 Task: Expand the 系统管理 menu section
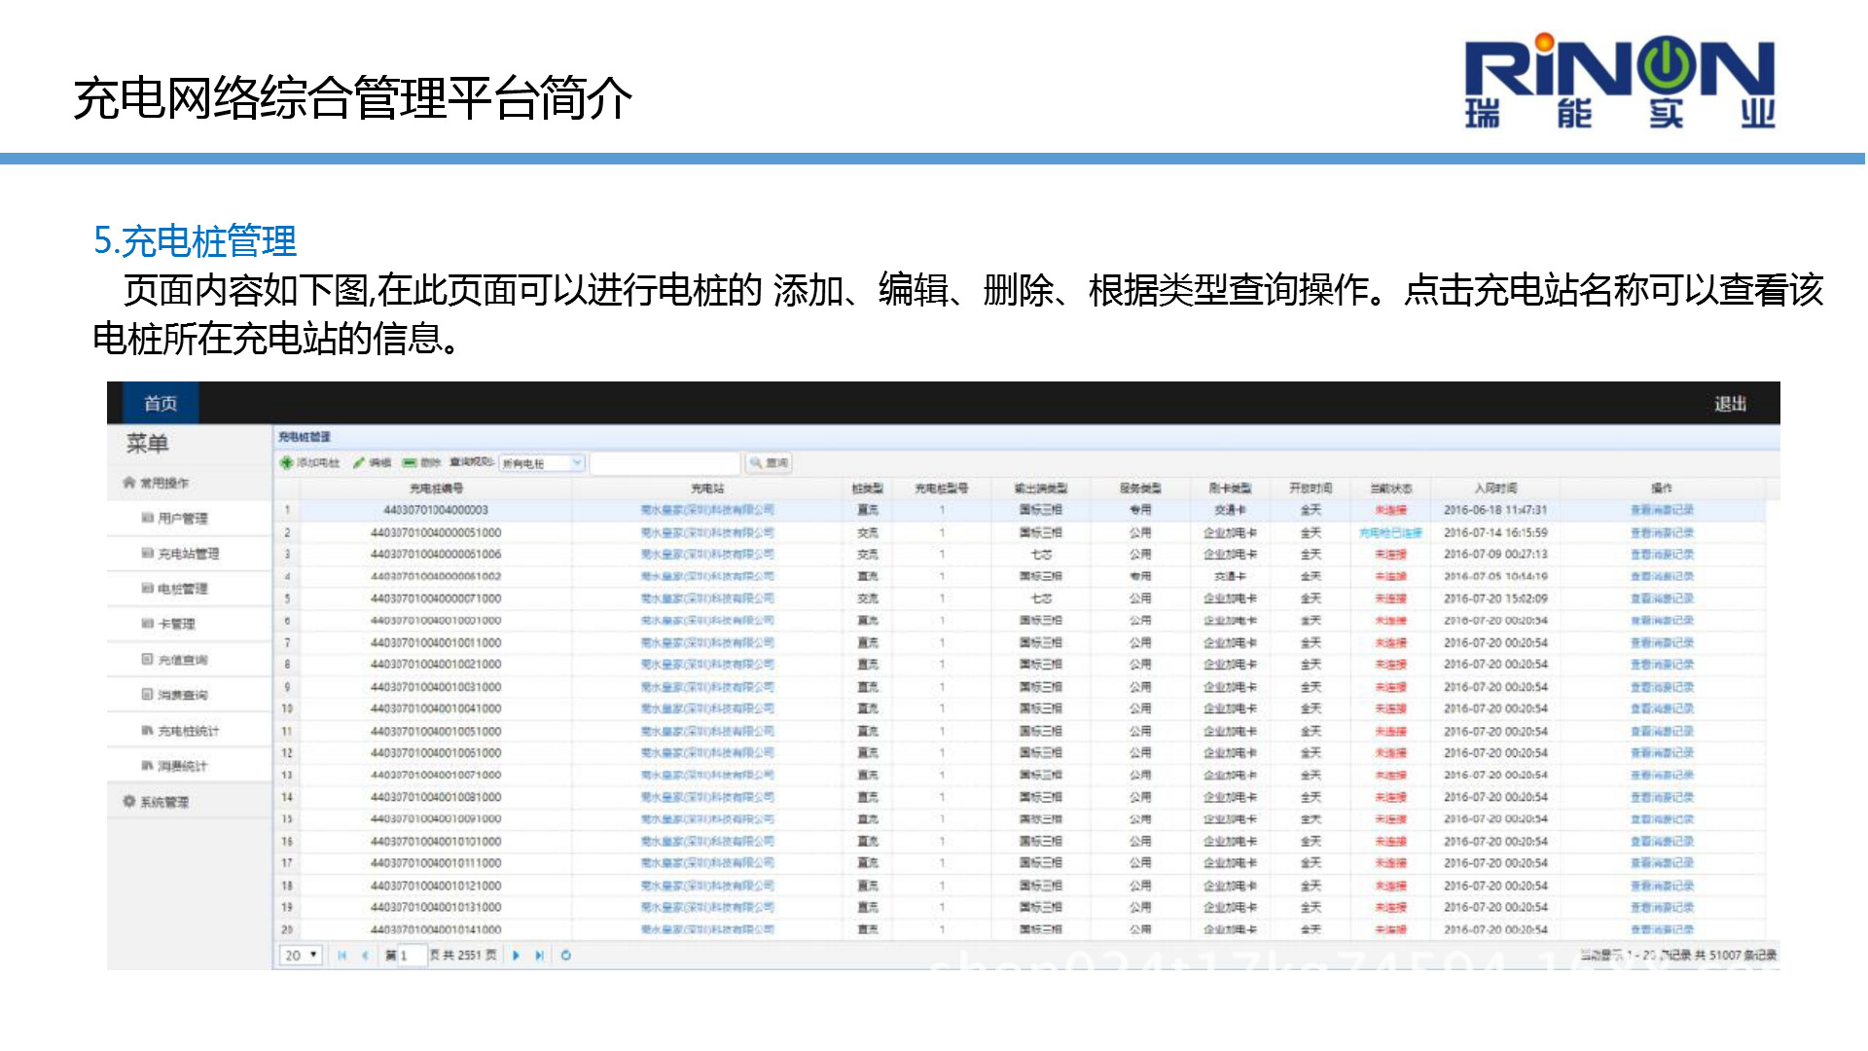tap(163, 802)
